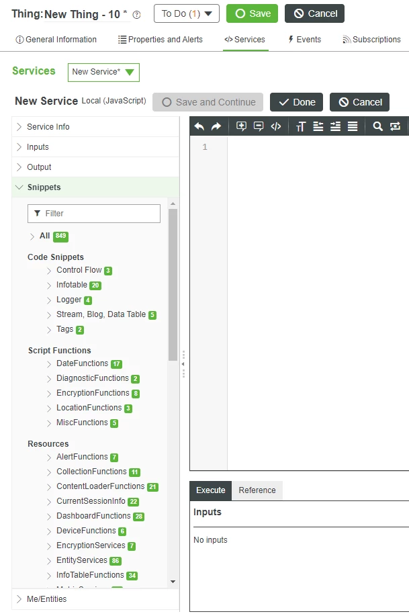Expand the Control Flow snippets
409x616 pixels.
click(49, 271)
